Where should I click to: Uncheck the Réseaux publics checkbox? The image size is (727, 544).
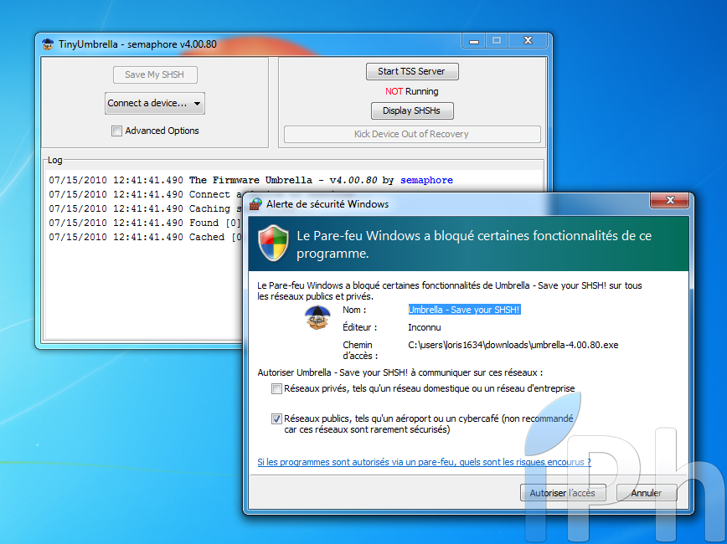(x=276, y=418)
